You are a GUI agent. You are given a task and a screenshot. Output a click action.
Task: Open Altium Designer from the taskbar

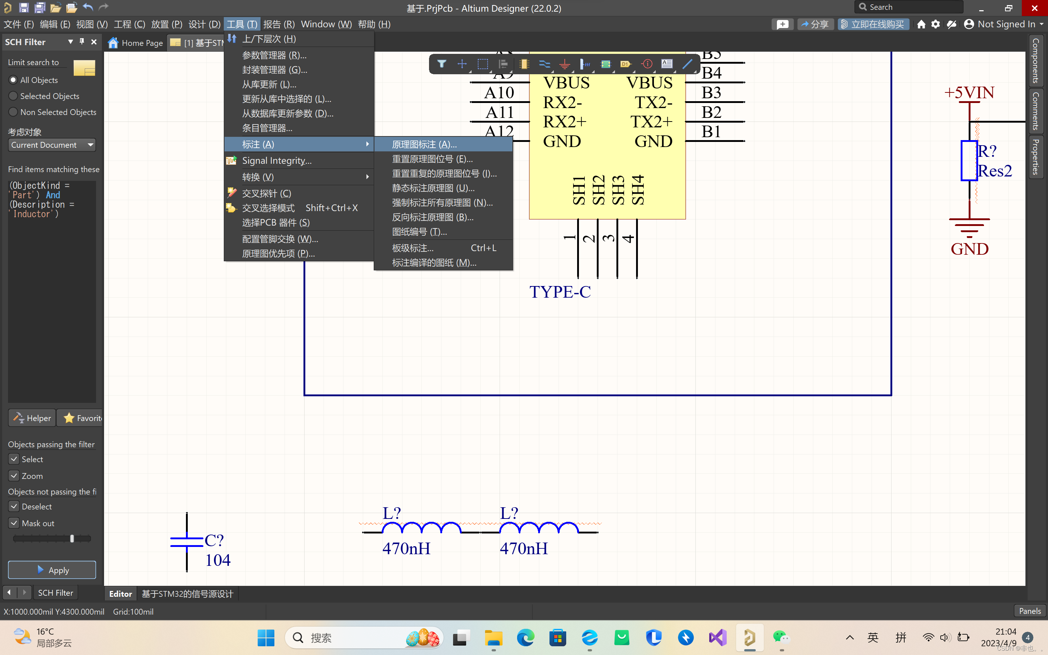tap(750, 638)
